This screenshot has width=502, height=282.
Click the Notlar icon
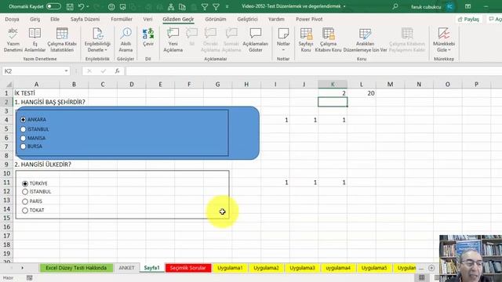click(283, 33)
